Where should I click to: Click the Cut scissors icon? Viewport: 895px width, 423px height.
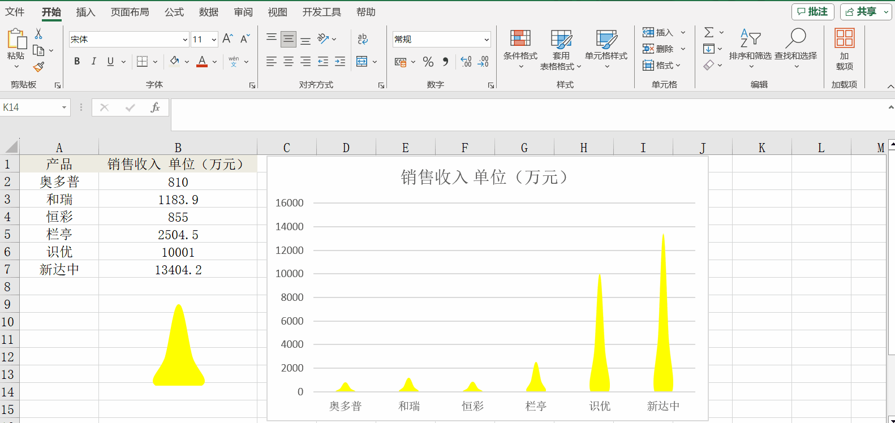(x=38, y=34)
